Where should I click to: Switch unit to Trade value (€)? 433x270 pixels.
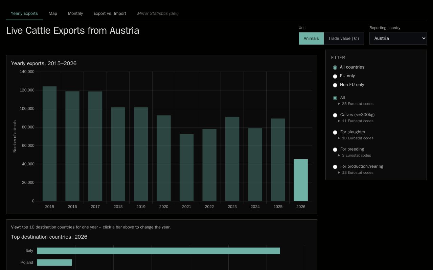[344, 38]
